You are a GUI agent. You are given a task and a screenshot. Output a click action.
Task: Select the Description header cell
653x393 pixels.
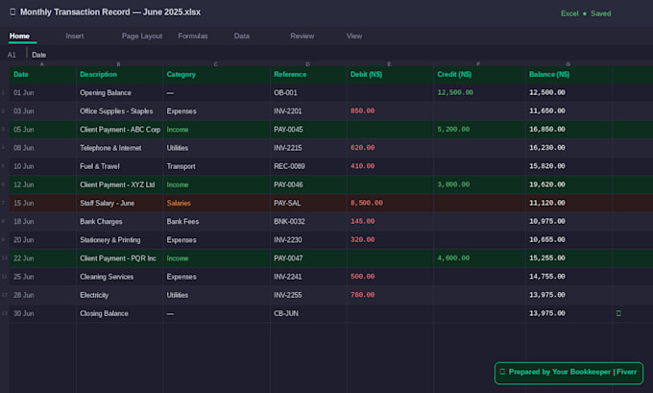[119, 74]
